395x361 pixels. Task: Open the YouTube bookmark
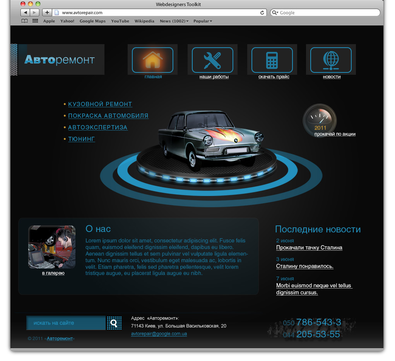pyautogui.click(x=120, y=21)
